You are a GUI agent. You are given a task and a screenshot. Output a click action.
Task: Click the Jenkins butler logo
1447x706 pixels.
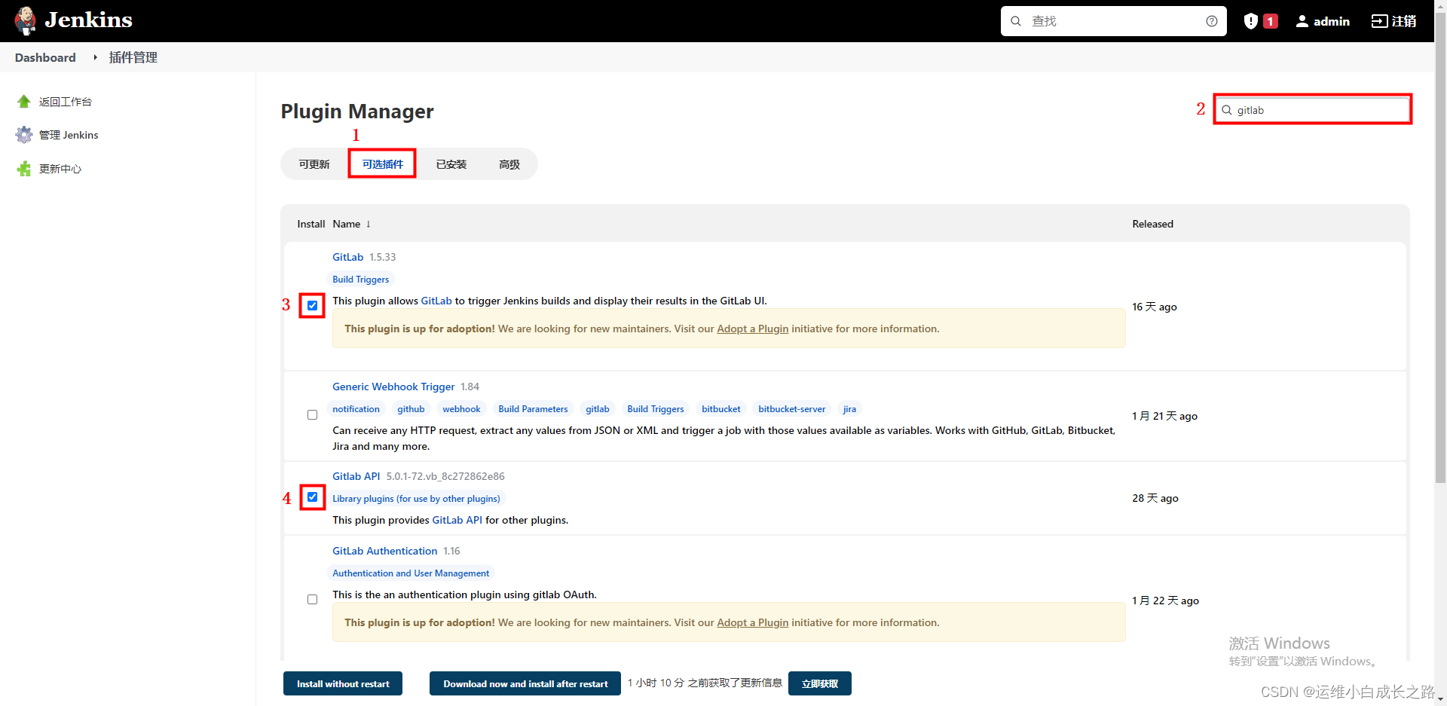pyautogui.click(x=26, y=20)
